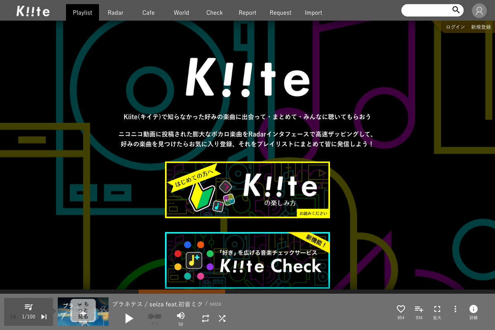Viewport: 495px width, 330px height.
Task: Mute the volume speaker icon
Action: [181, 316]
